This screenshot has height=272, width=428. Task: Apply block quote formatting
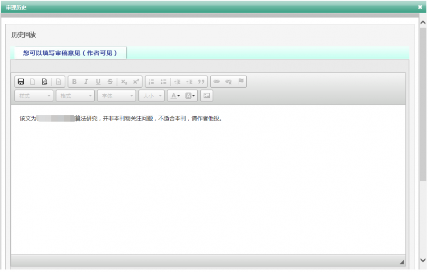(201, 81)
